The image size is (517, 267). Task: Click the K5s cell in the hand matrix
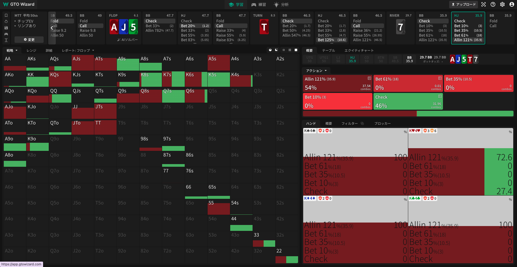pos(219,79)
